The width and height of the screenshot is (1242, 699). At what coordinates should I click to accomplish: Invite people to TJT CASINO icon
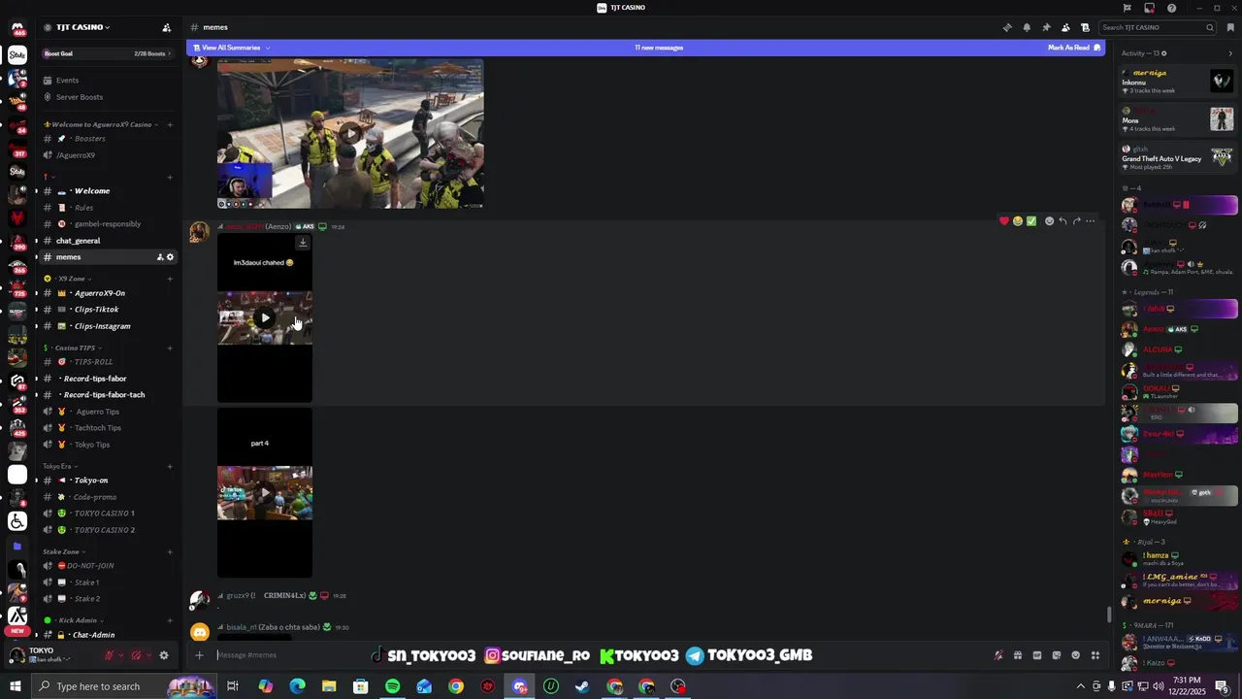tap(166, 27)
